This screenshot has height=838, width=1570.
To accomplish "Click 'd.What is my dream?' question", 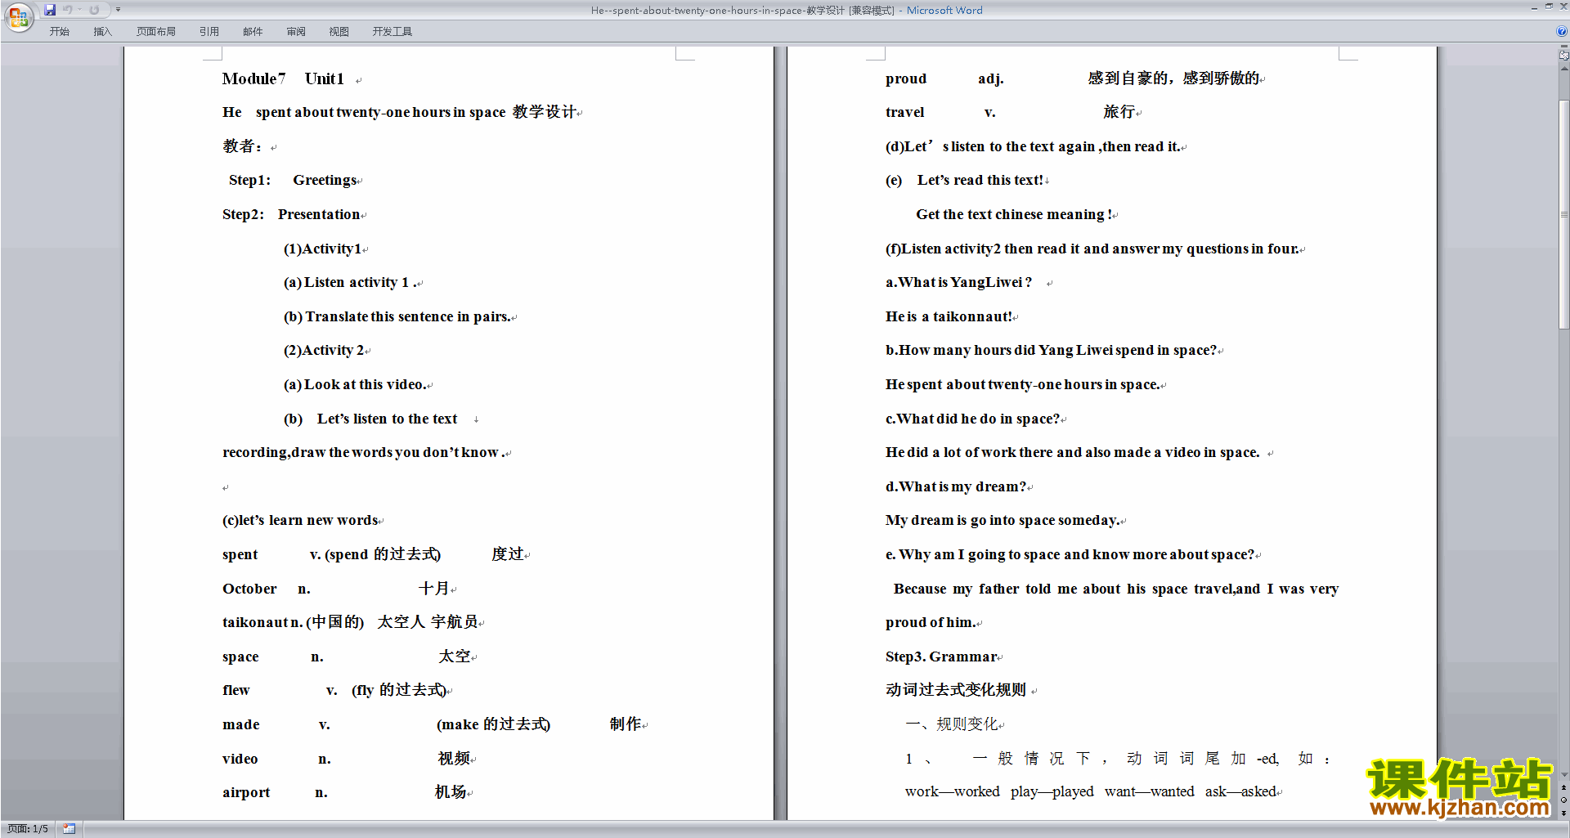I will tap(956, 486).
